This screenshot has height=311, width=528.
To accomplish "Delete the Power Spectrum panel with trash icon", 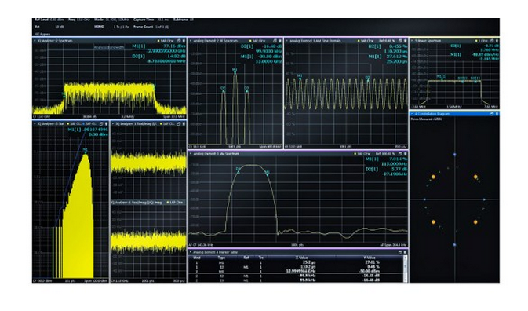I will click(x=497, y=41).
